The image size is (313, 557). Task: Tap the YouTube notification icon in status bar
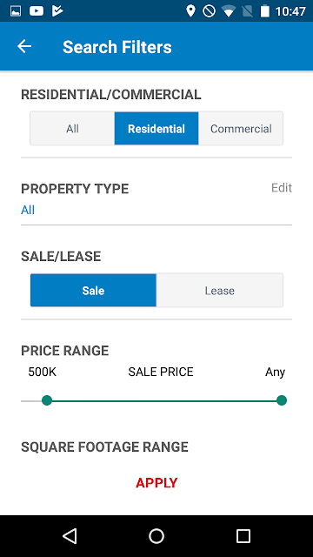tap(36, 11)
